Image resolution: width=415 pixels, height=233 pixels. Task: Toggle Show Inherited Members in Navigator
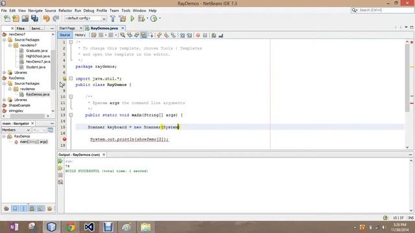pyautogui.click(x=6, y=208)
